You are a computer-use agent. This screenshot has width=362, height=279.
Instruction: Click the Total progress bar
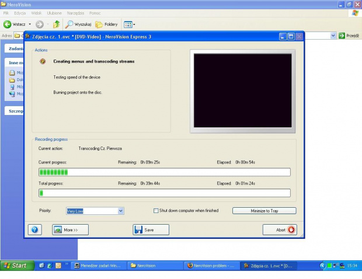(x=165, y=193)
